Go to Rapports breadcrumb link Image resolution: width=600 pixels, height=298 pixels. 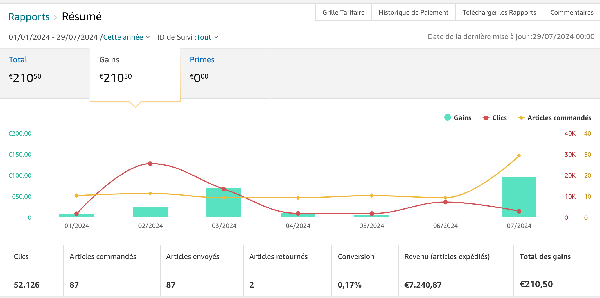point(29,17)
